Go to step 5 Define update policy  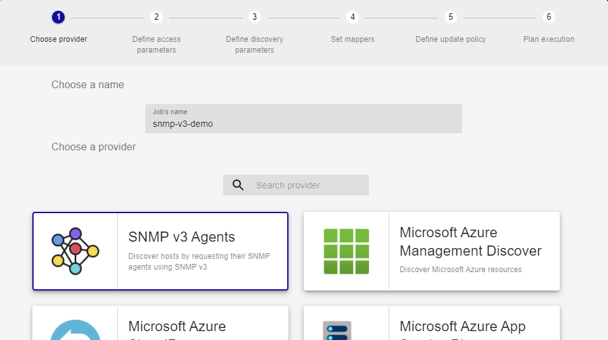tap(451, 17)
